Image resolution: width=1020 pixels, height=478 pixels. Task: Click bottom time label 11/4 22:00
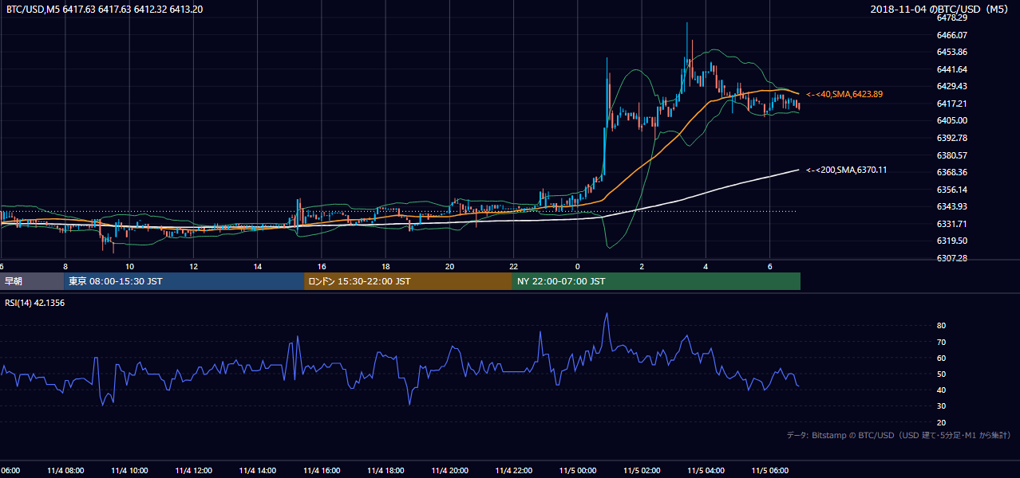513,470
